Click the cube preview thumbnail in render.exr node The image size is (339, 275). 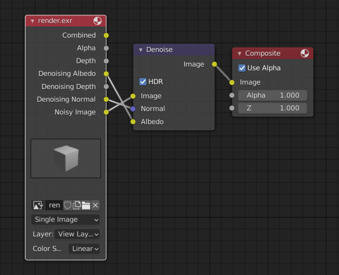coord(66,158)
